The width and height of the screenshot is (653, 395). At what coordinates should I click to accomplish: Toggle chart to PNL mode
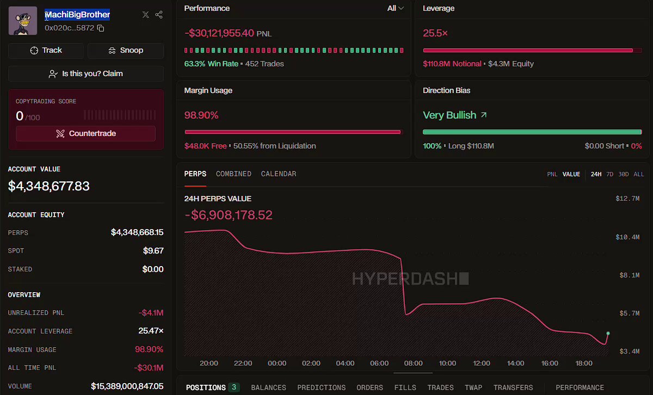tap(552, 174)
